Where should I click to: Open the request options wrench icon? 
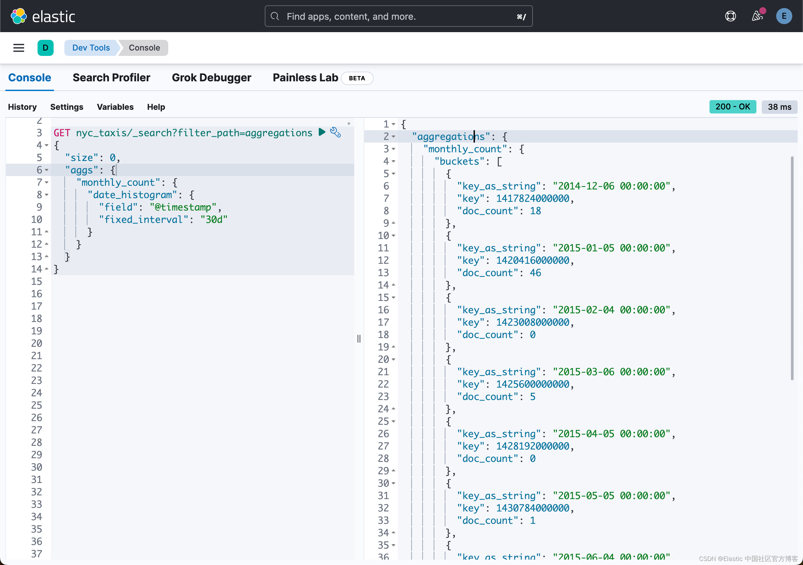click(335, 132)
